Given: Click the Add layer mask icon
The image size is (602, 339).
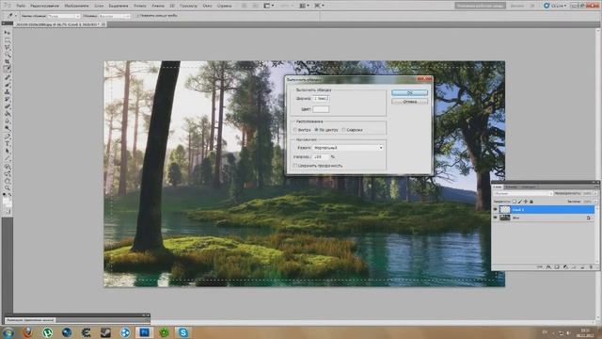Looking at the screenshot, I should (x=557, y=266).
